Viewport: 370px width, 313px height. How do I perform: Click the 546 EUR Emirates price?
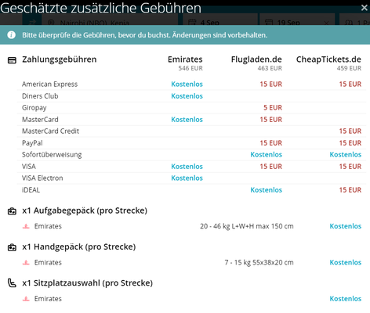[x=190, y=68]
